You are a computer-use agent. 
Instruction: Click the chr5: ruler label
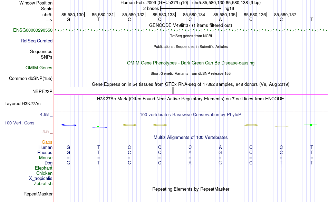pos(48,15)
